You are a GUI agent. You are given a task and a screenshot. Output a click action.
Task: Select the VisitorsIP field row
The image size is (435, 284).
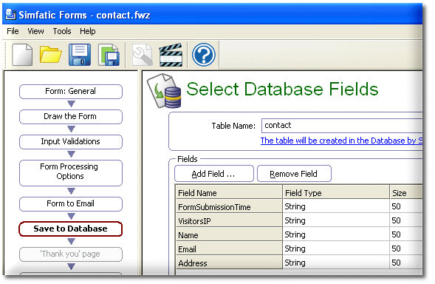point(229,221)
